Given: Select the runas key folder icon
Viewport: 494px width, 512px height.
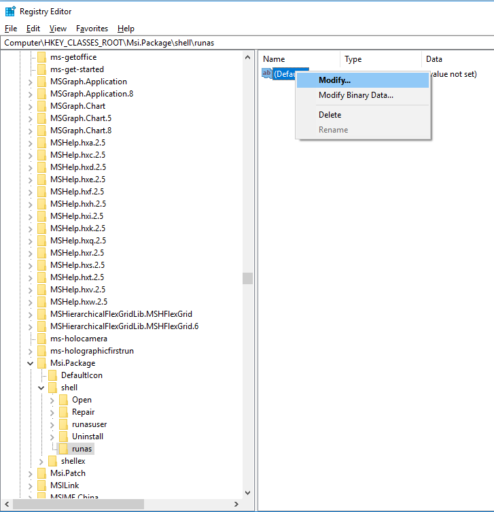Looking at the screenshot, I should 63,449.
